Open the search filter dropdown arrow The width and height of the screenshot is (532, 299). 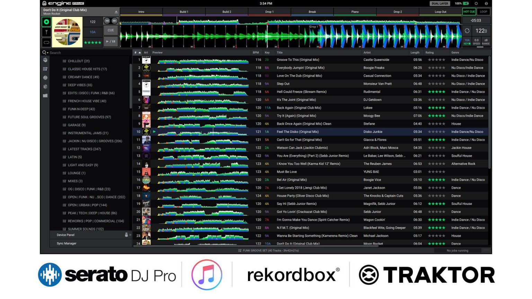[47, 53]
